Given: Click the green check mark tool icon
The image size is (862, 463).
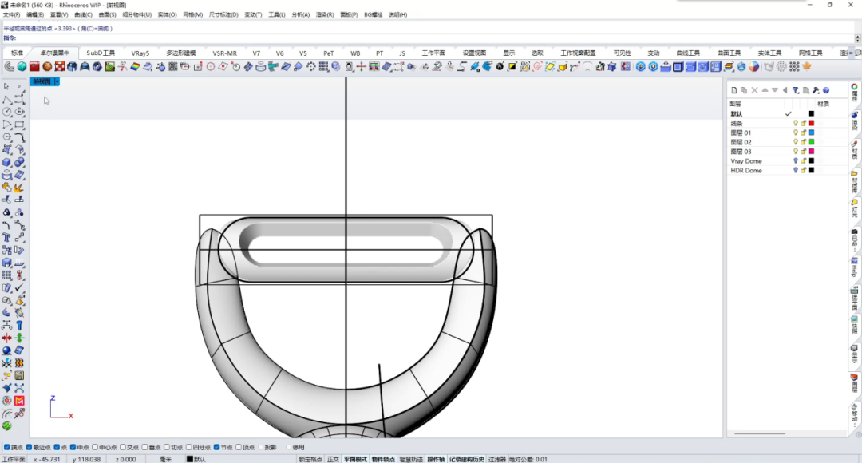Looking at the screenshot, I should click(x=19, y=287).
